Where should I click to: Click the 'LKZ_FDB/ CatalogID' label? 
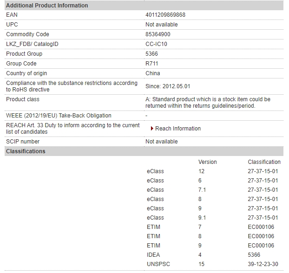click(x=32, y=44)
